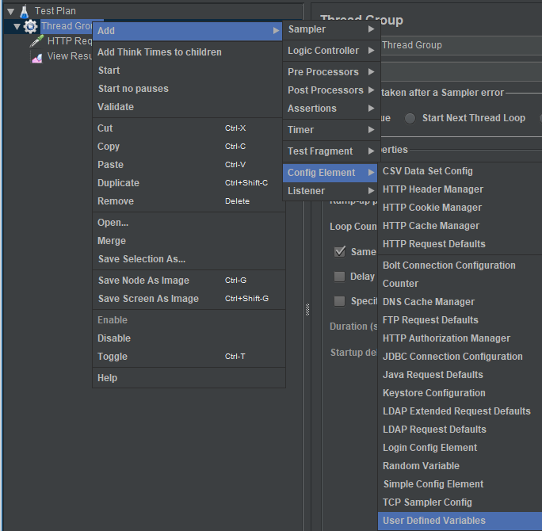Image resolution: width=542 pixels, height=531 pixels.
Task: Add an HTTP Cache Manager
Action: tap(460, 226)
